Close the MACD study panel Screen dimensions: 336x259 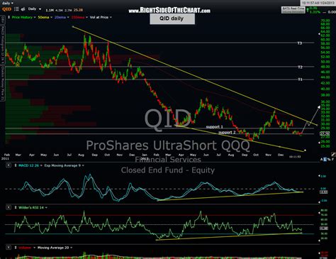pos(9,165)
